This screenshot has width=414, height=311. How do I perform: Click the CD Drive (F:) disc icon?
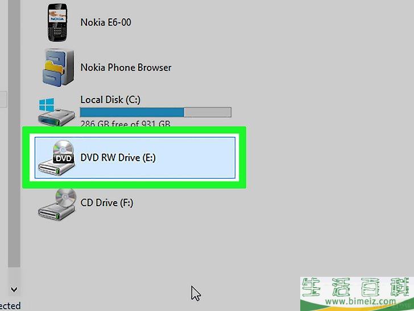57,204
